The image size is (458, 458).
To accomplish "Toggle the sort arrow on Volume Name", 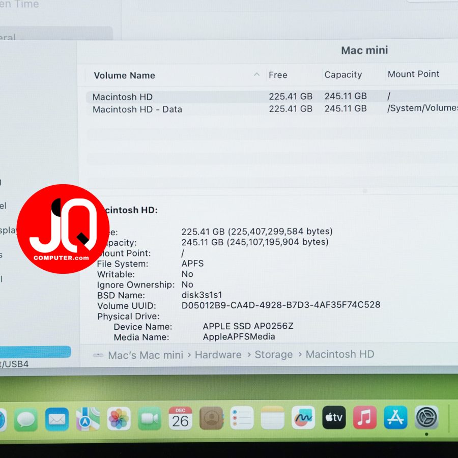I will pyautogui.click(x=256, y=74).
